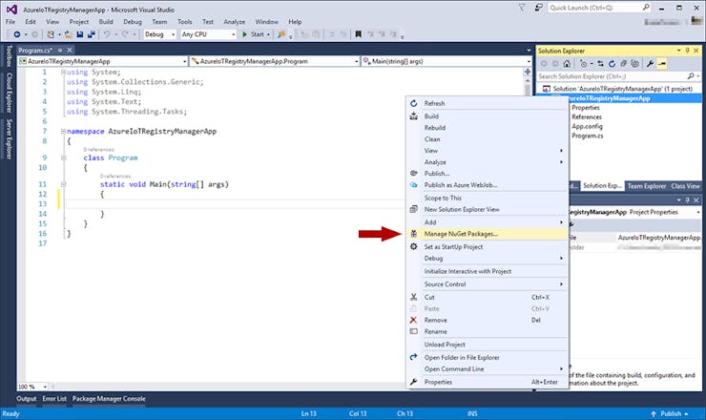Switch to the Package Manager Console tab
Screen dimensions: 706x420
[109, 399]
